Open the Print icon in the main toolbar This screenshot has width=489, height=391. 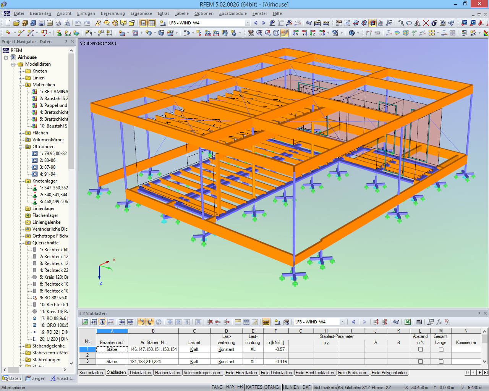click(x=58, y=23)
